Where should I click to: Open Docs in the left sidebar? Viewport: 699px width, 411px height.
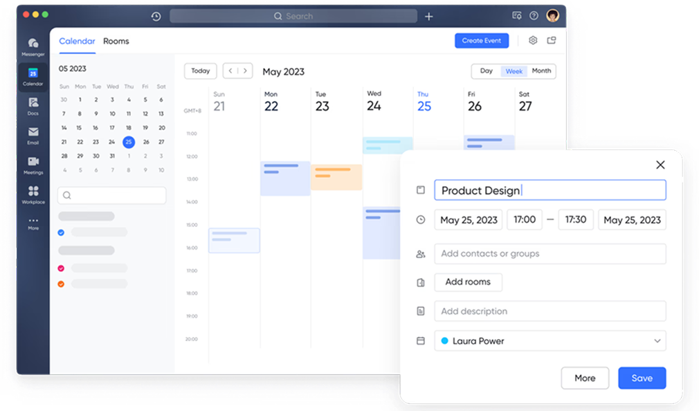tap(33, 106)
